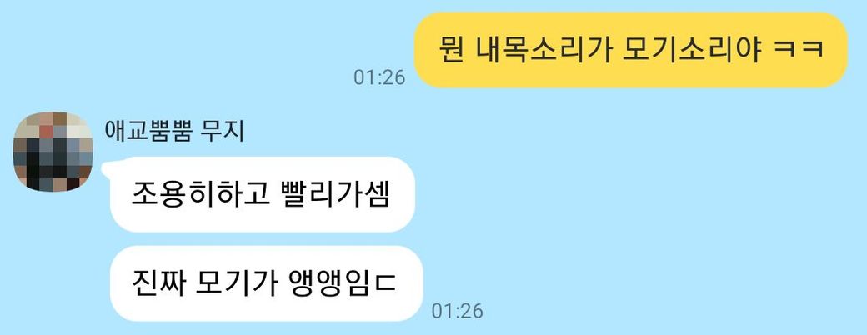Select the white bubble 조용히하고 빨리가셈
This screenshot has width=867, height=335.
coord(263,194)
